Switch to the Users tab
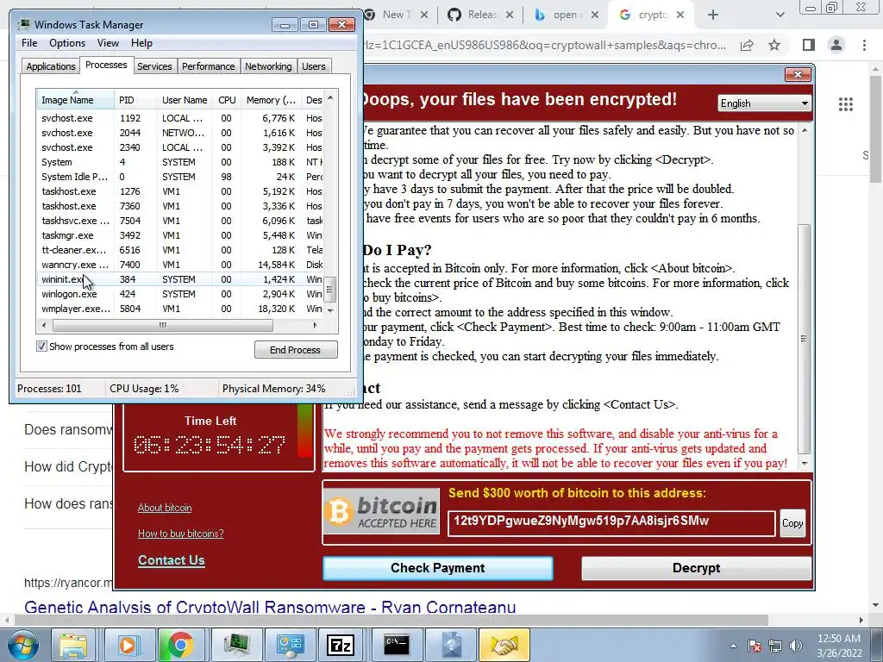883x662 pixels. pyautogui.click(x=313, y=66)
